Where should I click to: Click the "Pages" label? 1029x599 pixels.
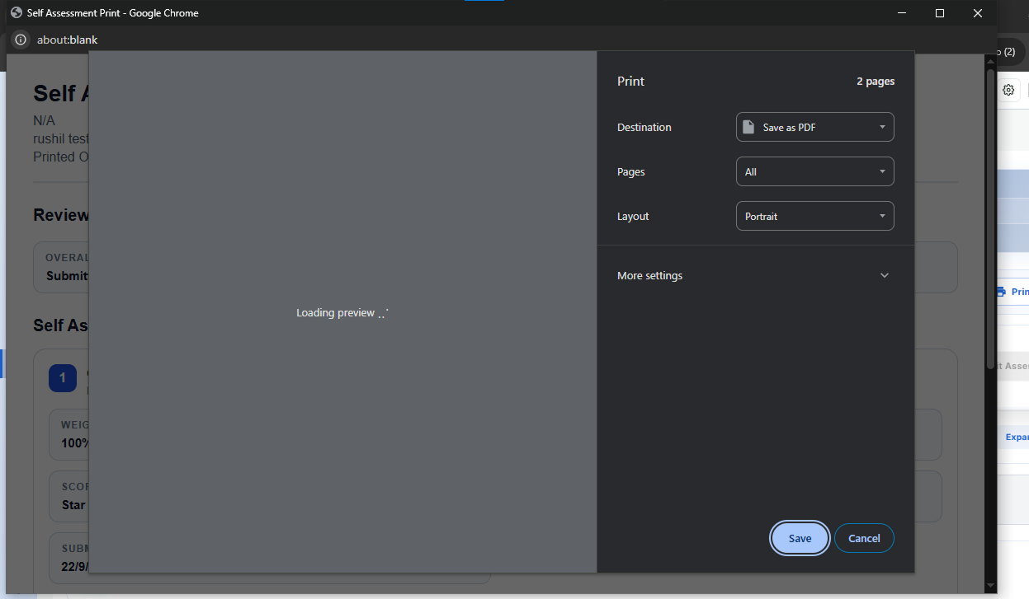pos(631,172)
